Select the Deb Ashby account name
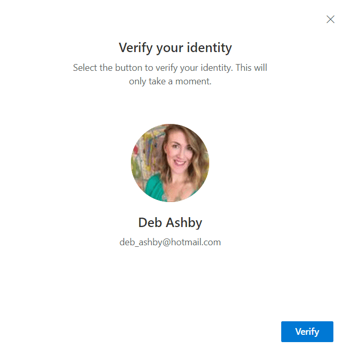Image resolution: width=348 pixels, height=352 pixels. point(170,223)
